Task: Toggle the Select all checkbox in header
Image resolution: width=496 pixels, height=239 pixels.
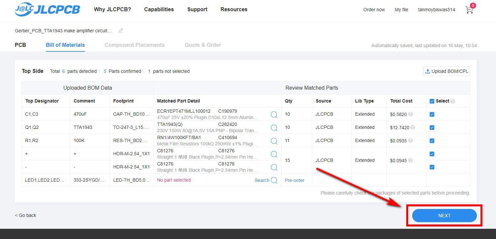Action: coord(432,101)
